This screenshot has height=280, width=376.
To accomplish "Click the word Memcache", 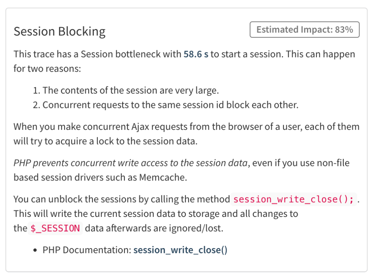I will 162,177.
